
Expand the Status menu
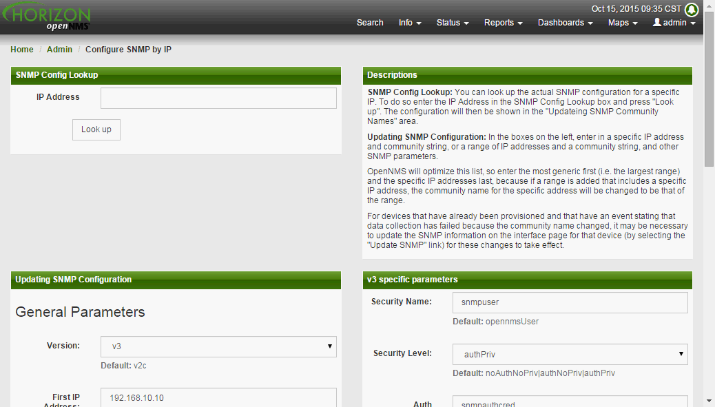pos(453,23)
